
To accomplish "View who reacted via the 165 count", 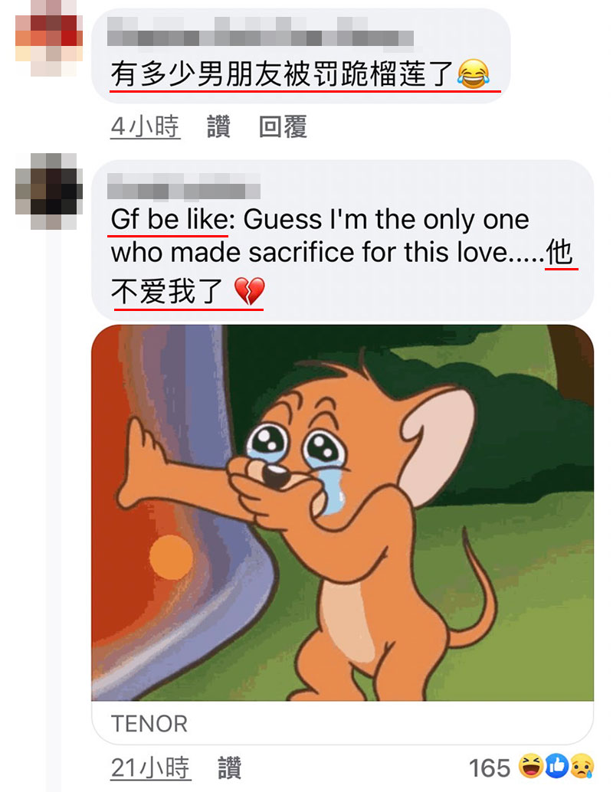I will tap(490, 768).
